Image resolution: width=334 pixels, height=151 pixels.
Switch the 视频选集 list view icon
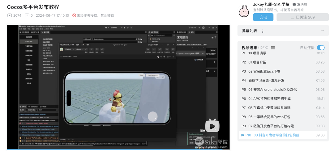click(x=273, y=48)
